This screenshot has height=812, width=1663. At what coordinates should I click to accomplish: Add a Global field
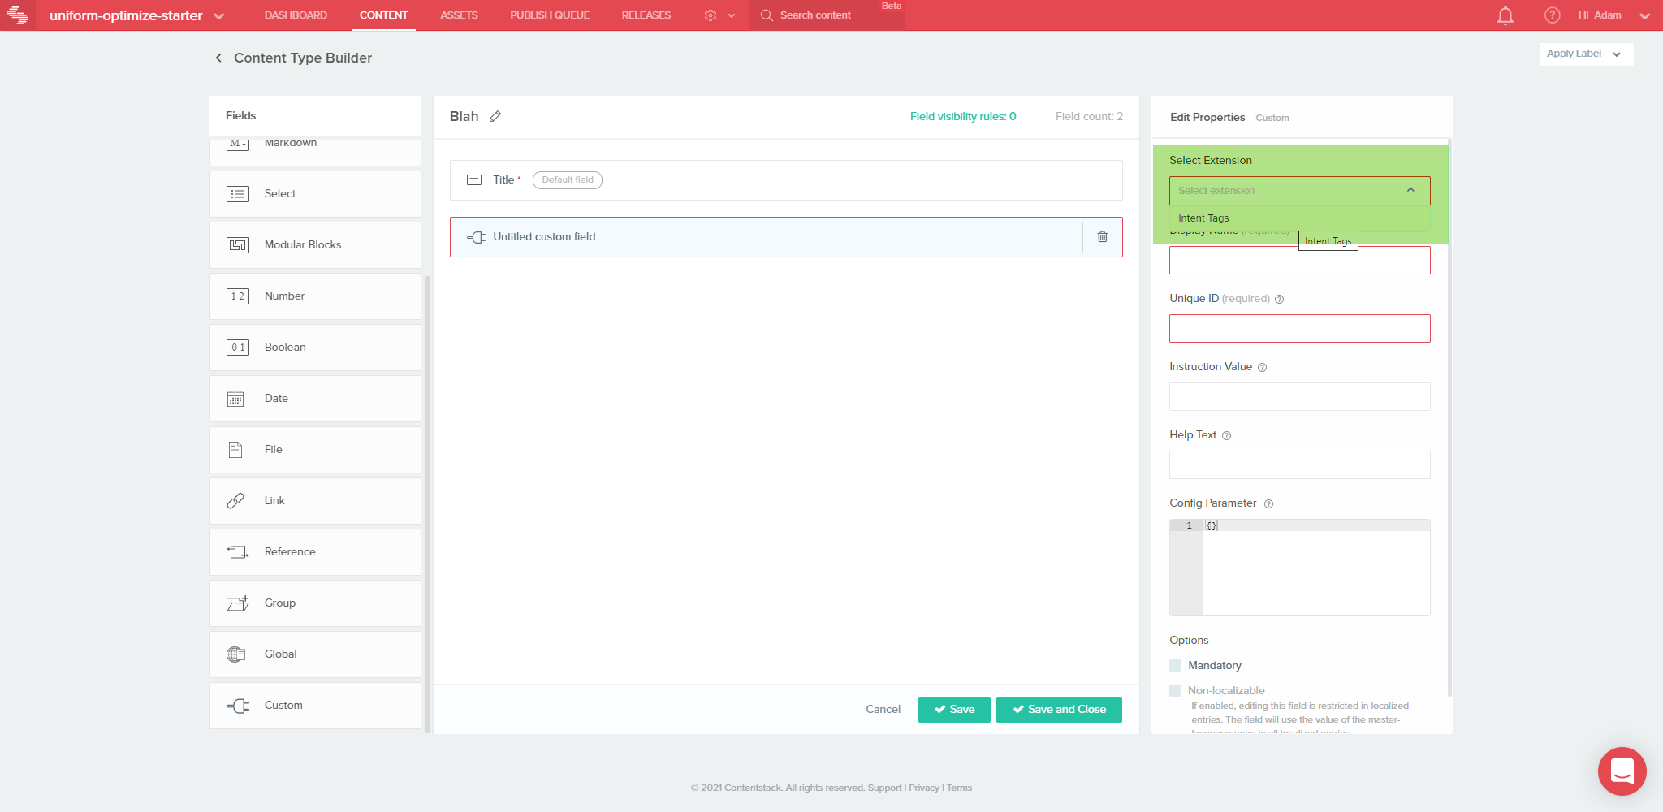(x=315, y=654)
